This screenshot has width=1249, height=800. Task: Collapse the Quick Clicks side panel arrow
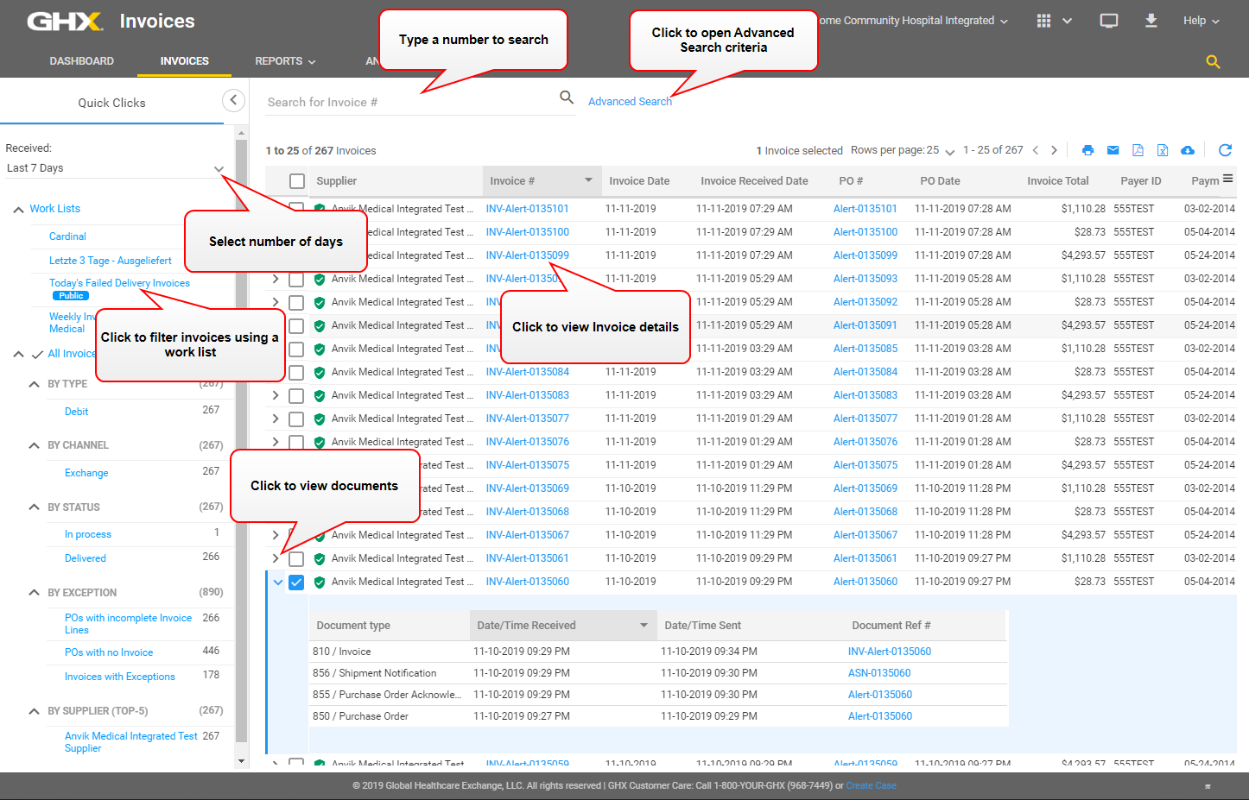[x=233, y=100]
